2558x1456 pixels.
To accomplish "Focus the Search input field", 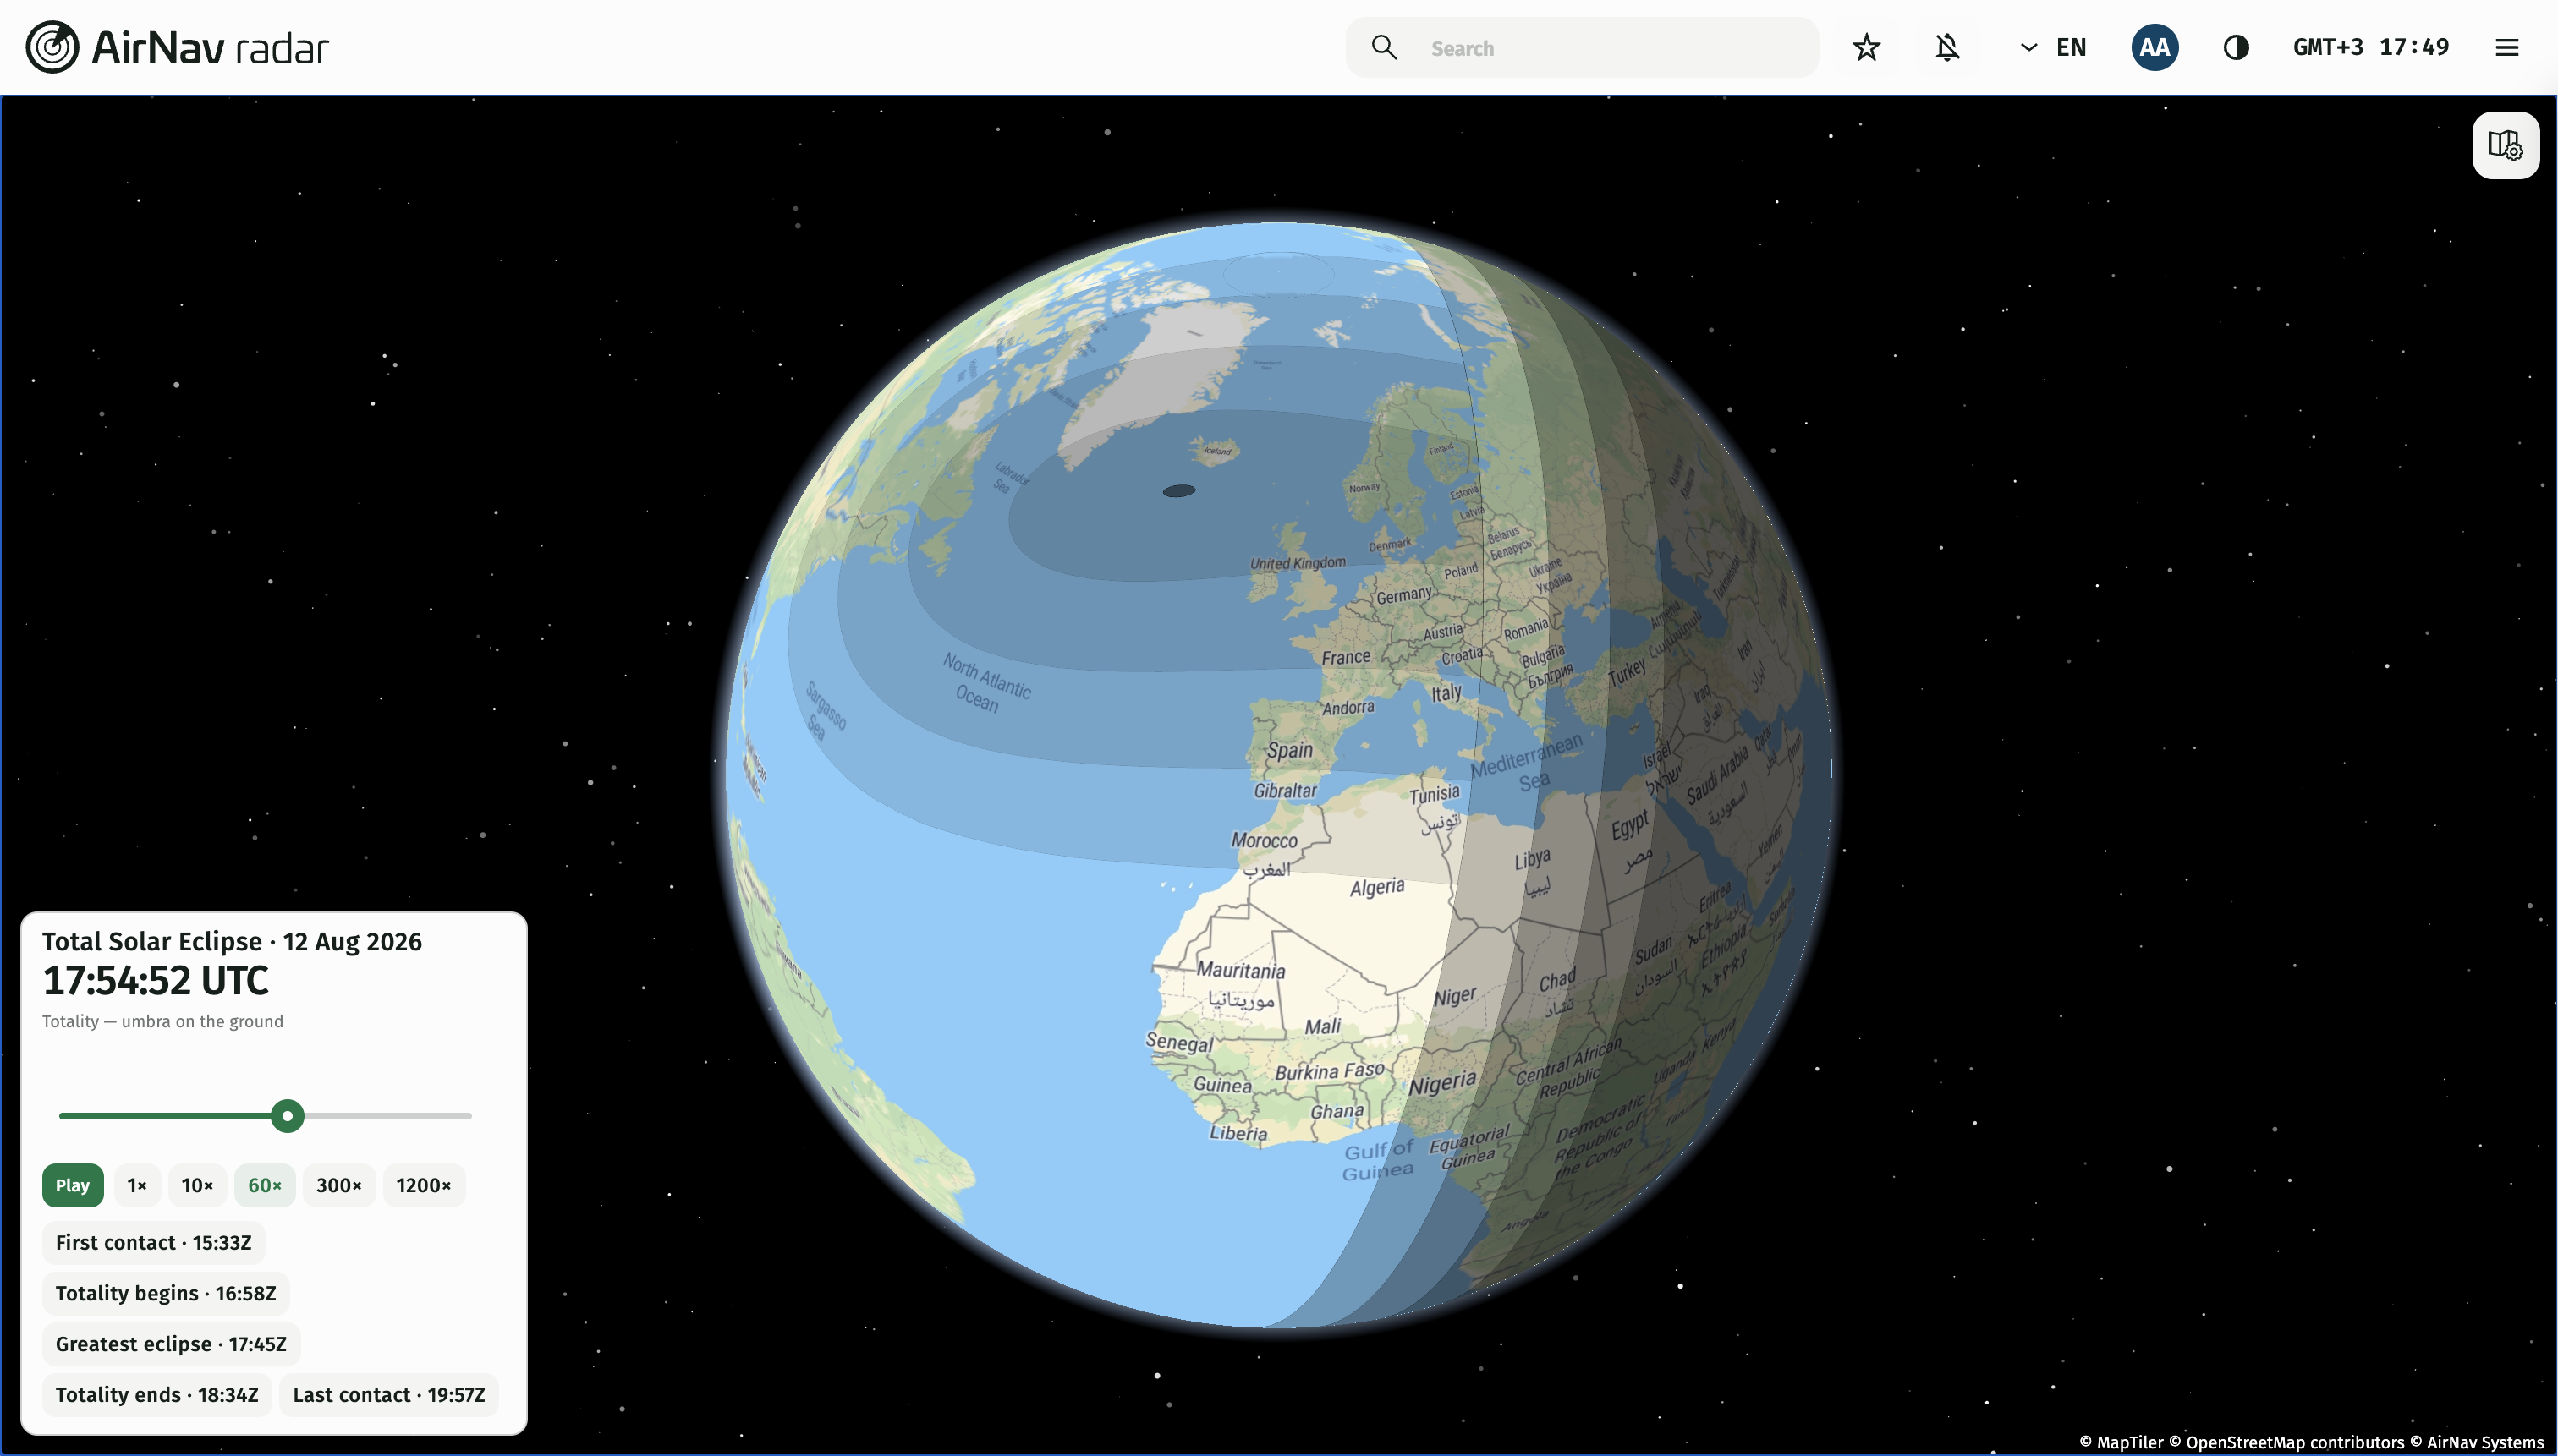I will coord(1583,47).
